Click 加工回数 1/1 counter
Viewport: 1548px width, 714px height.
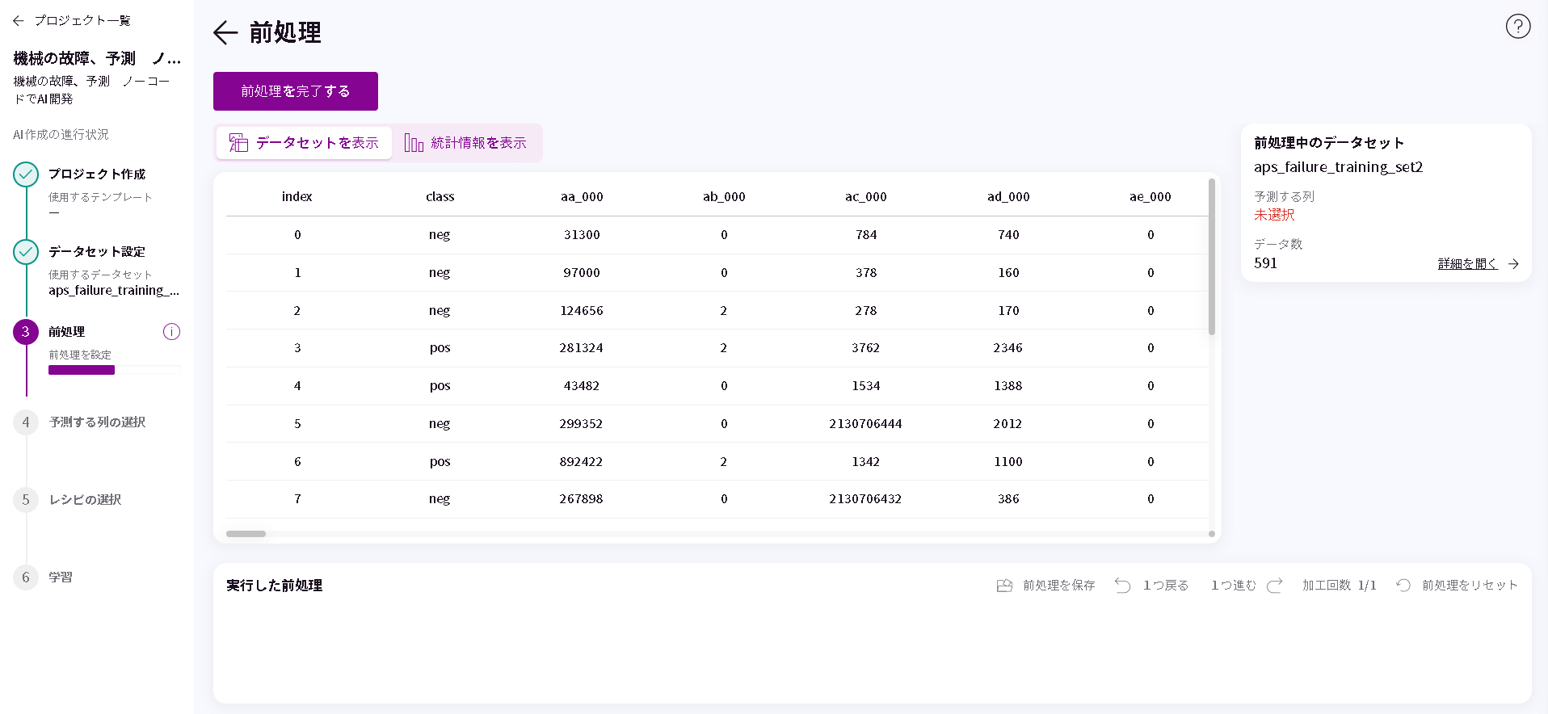[x=1339, y=586]
